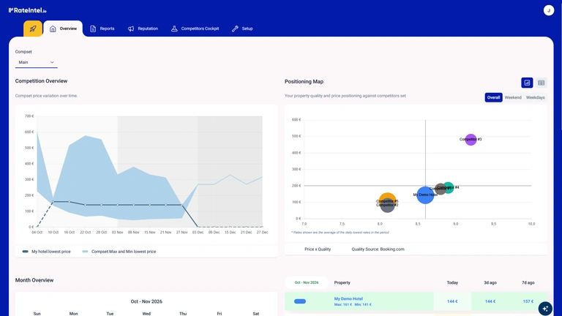This screenshot has height=316, width=562.
Task: Click the Positioning Map heading
Action: 304,82
